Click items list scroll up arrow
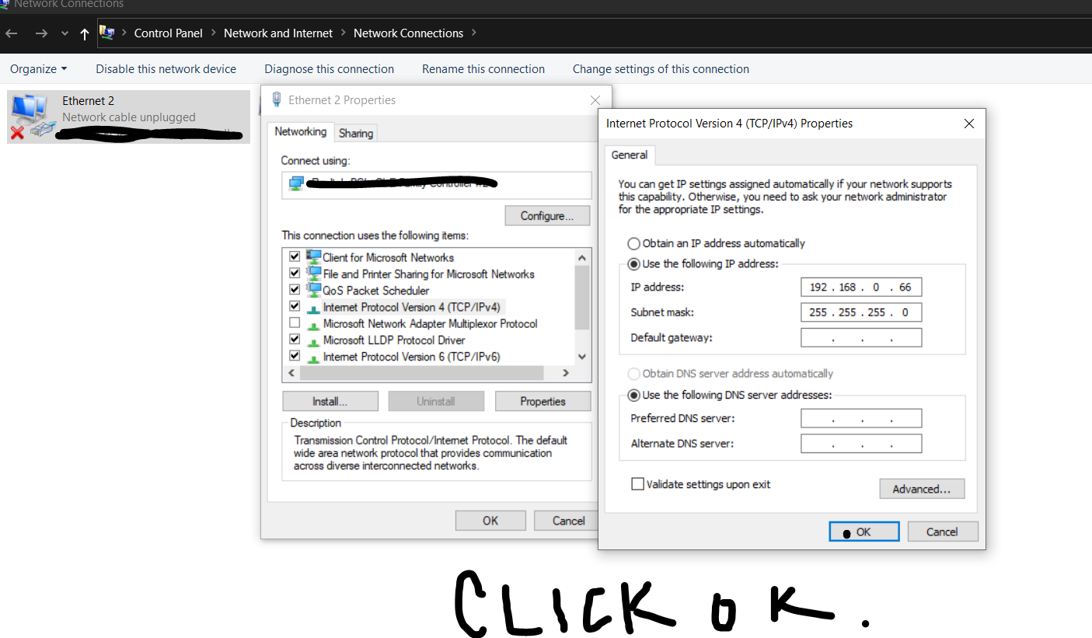This screenshot has width=1092, height=638. [582, 257]
